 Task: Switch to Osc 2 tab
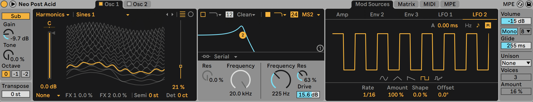tap(137, 4)
